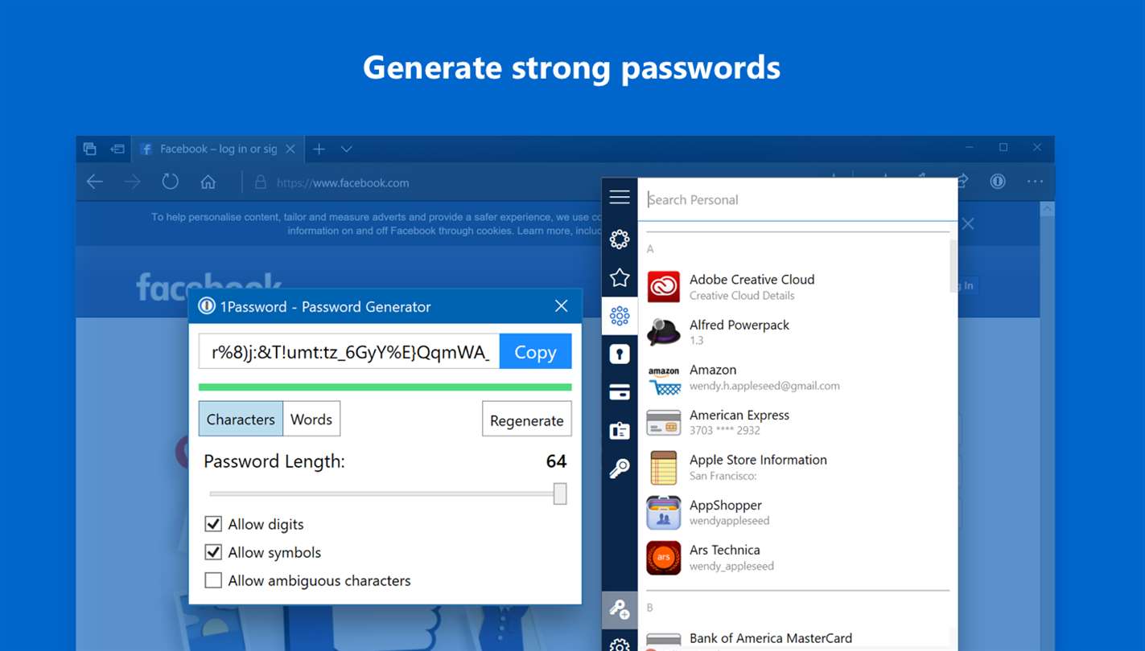Click the Adobe Creative Cloud item icon
The height and width of the screenshot is (651, 1145).
pos(664,287)
